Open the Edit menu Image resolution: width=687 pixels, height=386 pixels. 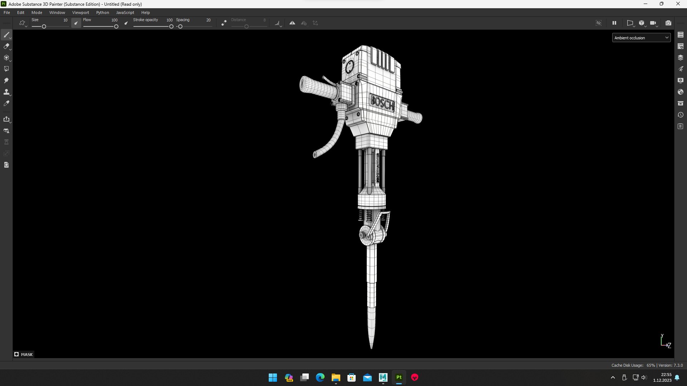21,13
